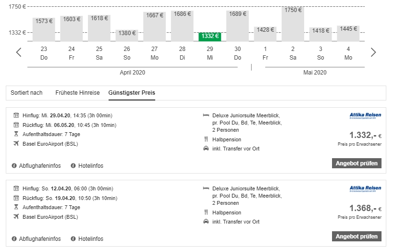The image size is (394, 250).
Task: Open Hotelinfos in the first offer
Action: tap(90, 166)
